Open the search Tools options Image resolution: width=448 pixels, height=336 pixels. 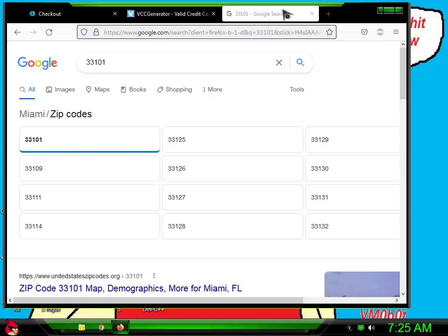point(297,90)
